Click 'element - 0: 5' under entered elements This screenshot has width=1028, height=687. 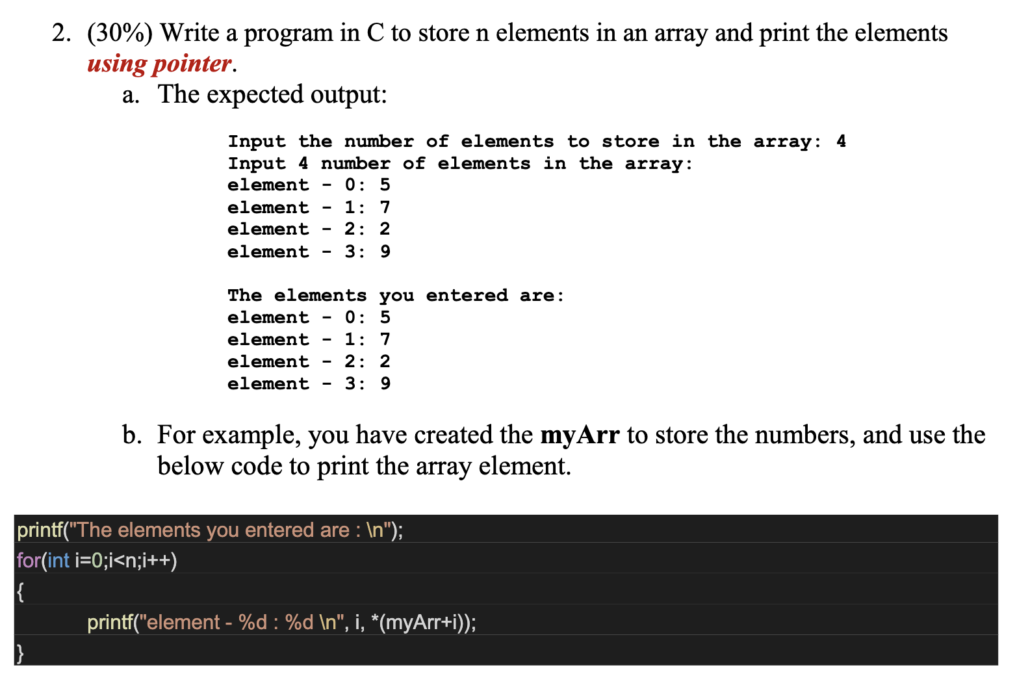tap(309, 318)
